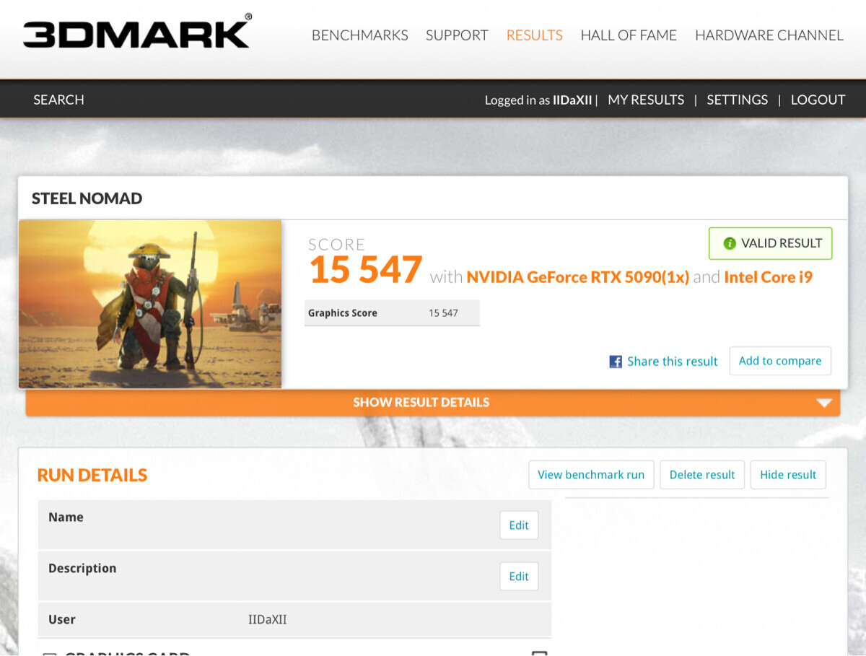Open My Results page

(x=646, y=100)
